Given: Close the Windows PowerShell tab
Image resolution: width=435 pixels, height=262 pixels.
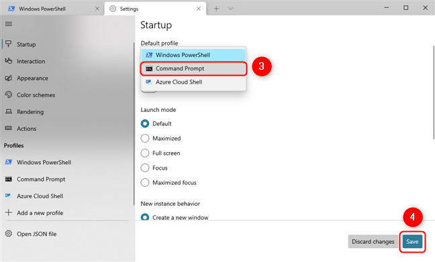Looking at the screenshot, I should [x=97, y=9].
